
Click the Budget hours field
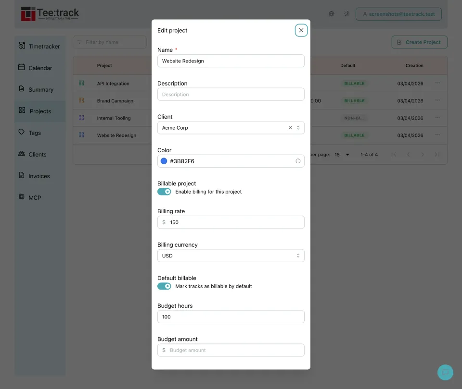coord(231,316)
